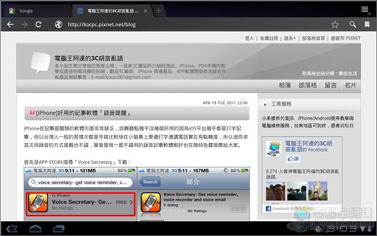The width and height of the screenshot is (377, 236).
Task: Open the 痞客邦 PIXNET link
Action: [346, 38]
